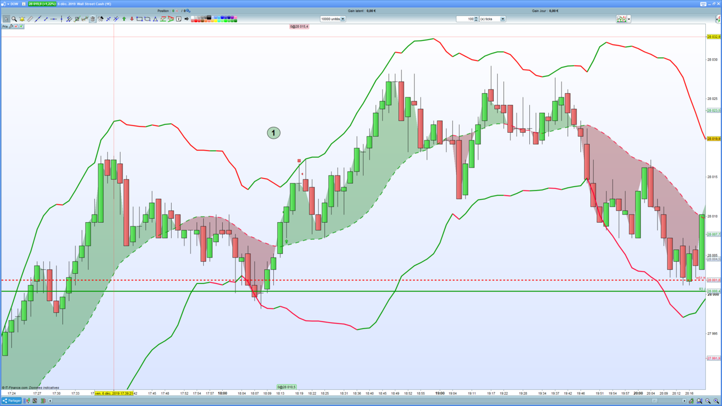722x406 pixels.
Task: Expand the chart style dropdown arrow
Action: pyautogui.click(x=629, y=19)
